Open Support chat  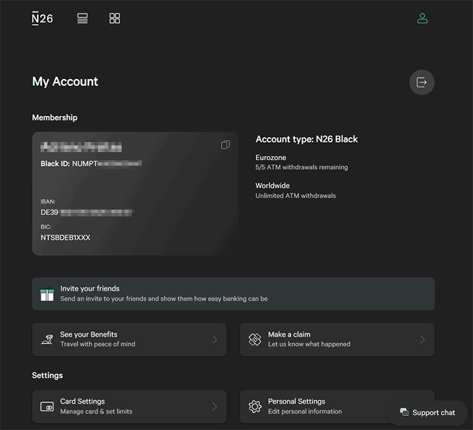pyautogui.click(x=428, y=412)
